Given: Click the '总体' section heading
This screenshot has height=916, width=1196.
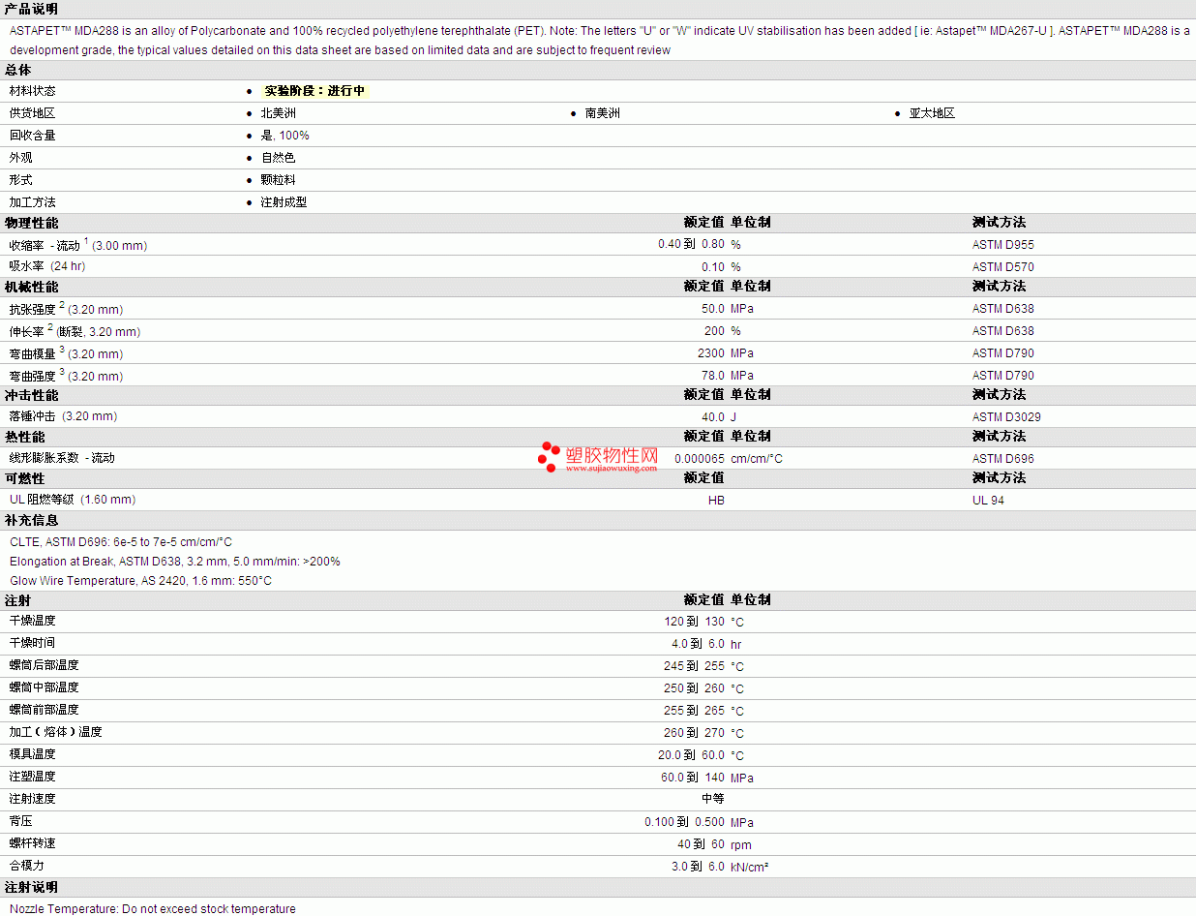Looking at the screenshot, I should [17, 70].
